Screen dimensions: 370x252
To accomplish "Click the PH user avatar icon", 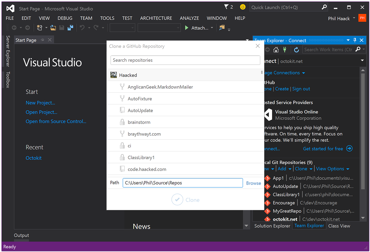I will (362, 18).
